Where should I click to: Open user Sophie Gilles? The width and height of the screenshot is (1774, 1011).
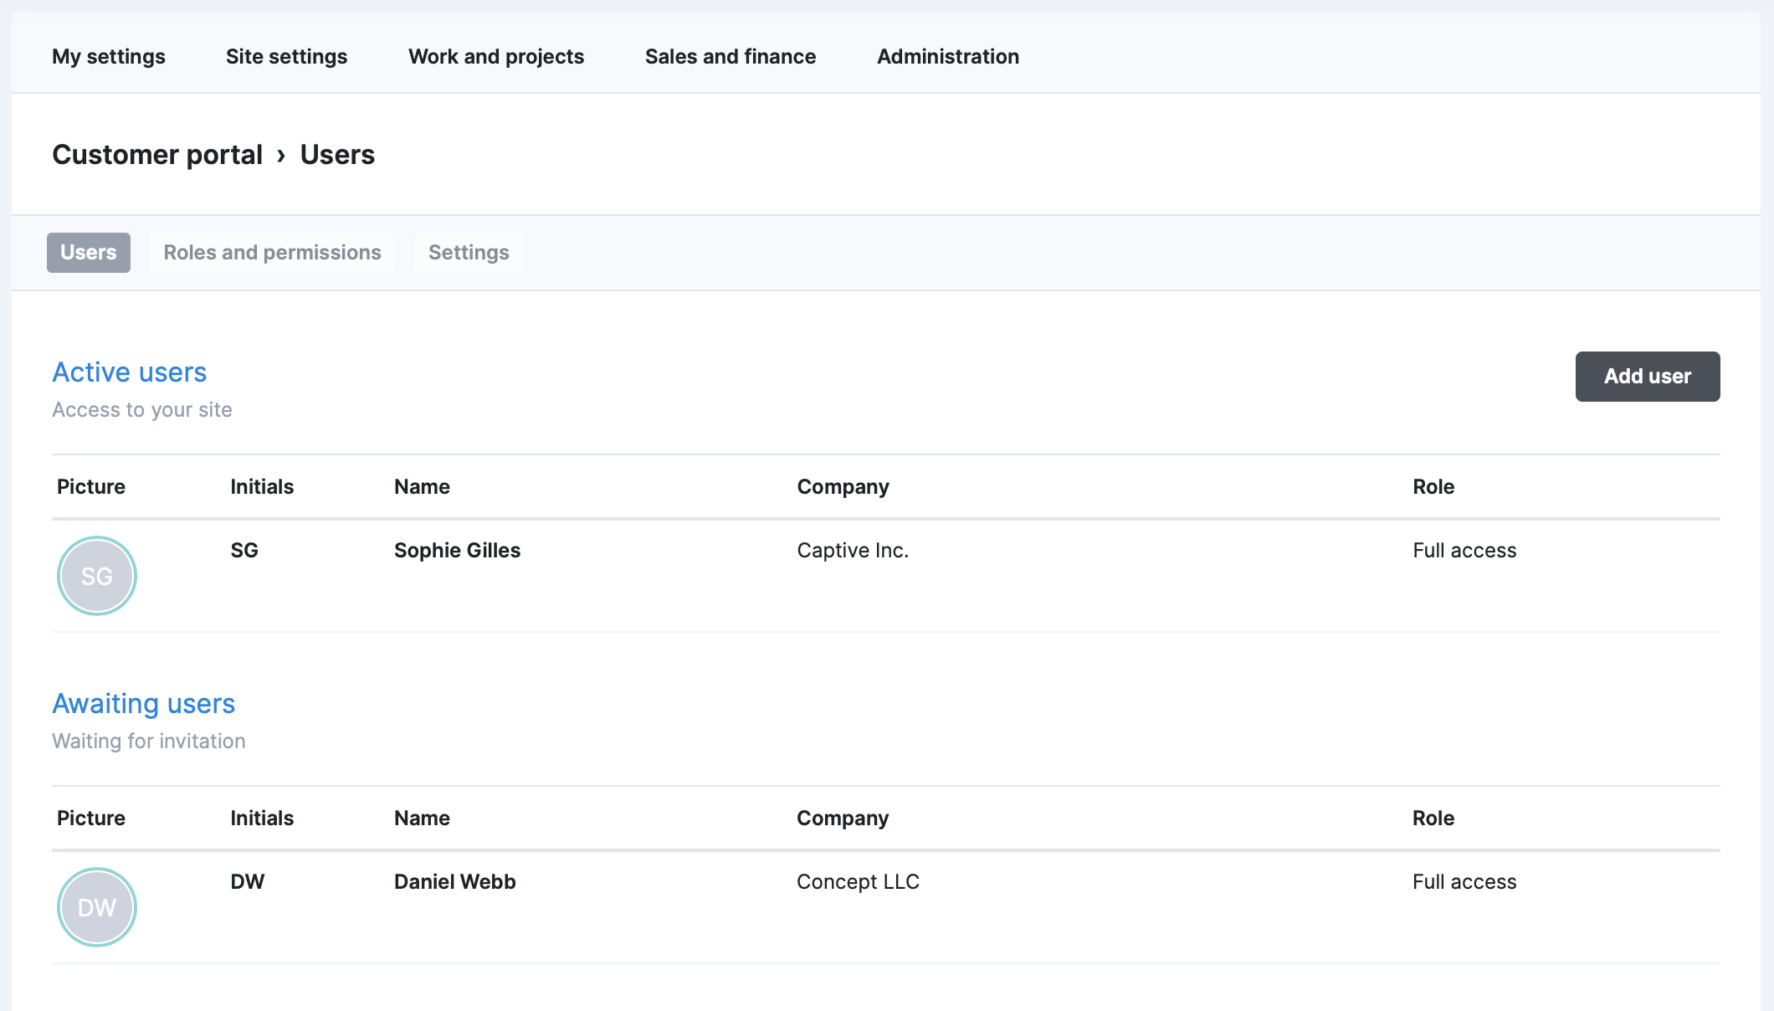[457, 550]
